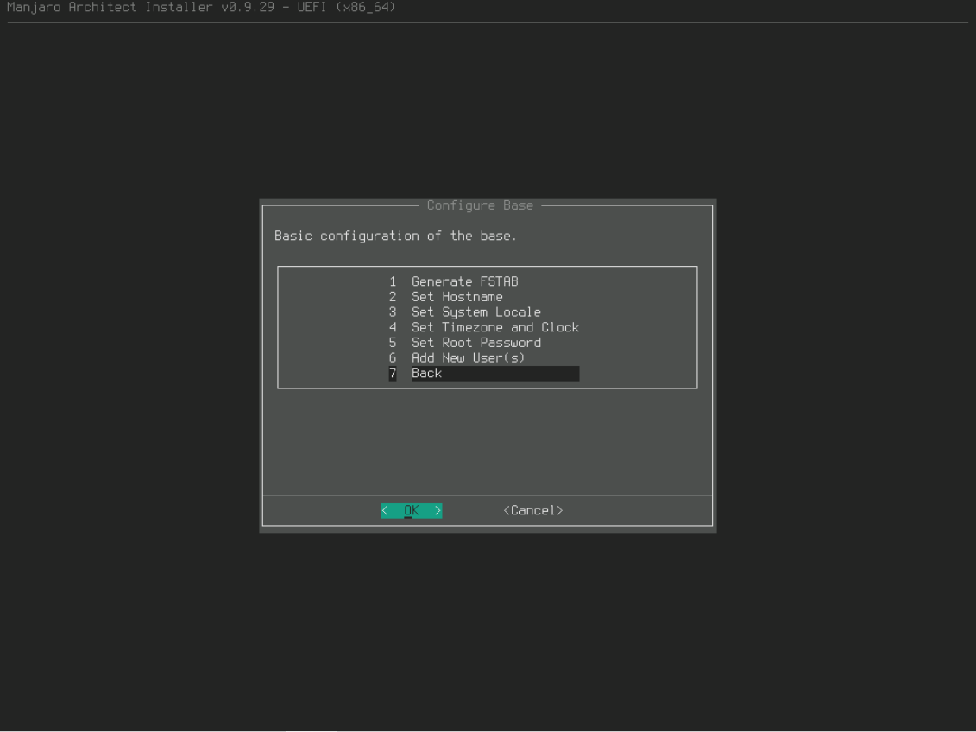Click the 'Basic configuration of the base.' text
This screenshot has height=732, width=976.
click(x=395, y=236)
